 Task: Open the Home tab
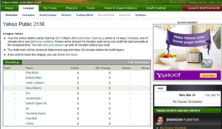click(x=10, y=8)
